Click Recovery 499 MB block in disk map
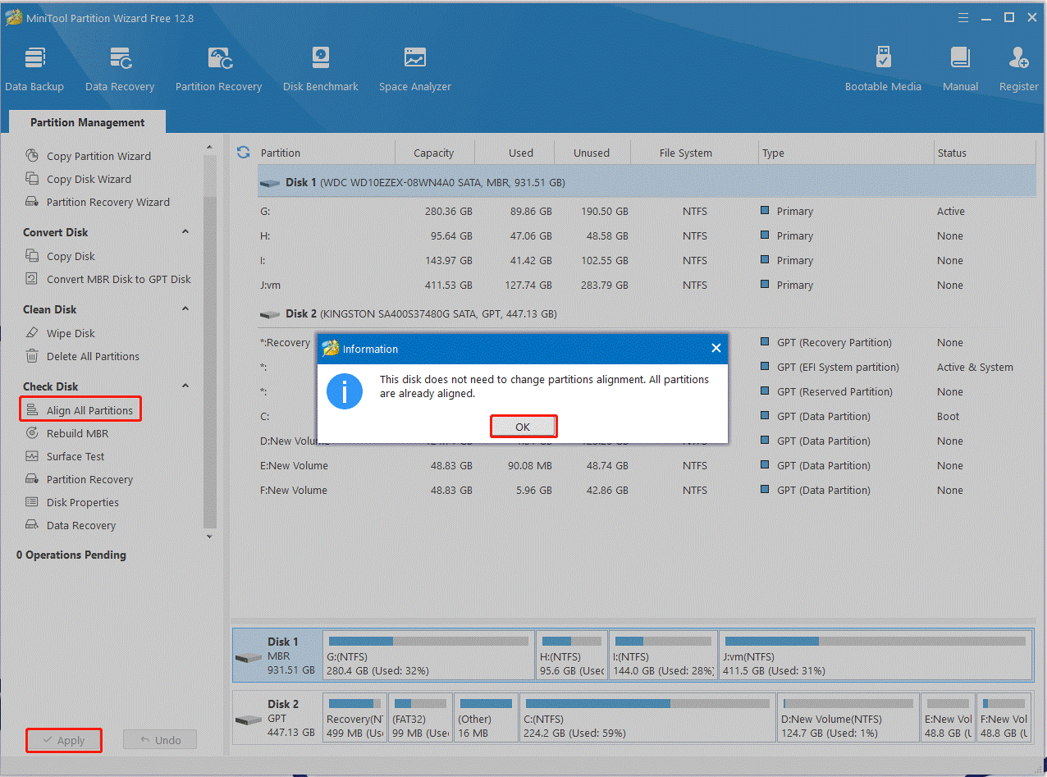Viewport: 1047px width, 777px height. [354, 718]
